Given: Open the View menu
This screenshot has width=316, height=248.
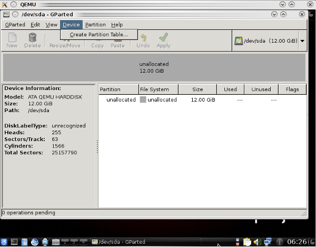Looking at the screenshot, I should pyautogui.click(x=52, y=25).
